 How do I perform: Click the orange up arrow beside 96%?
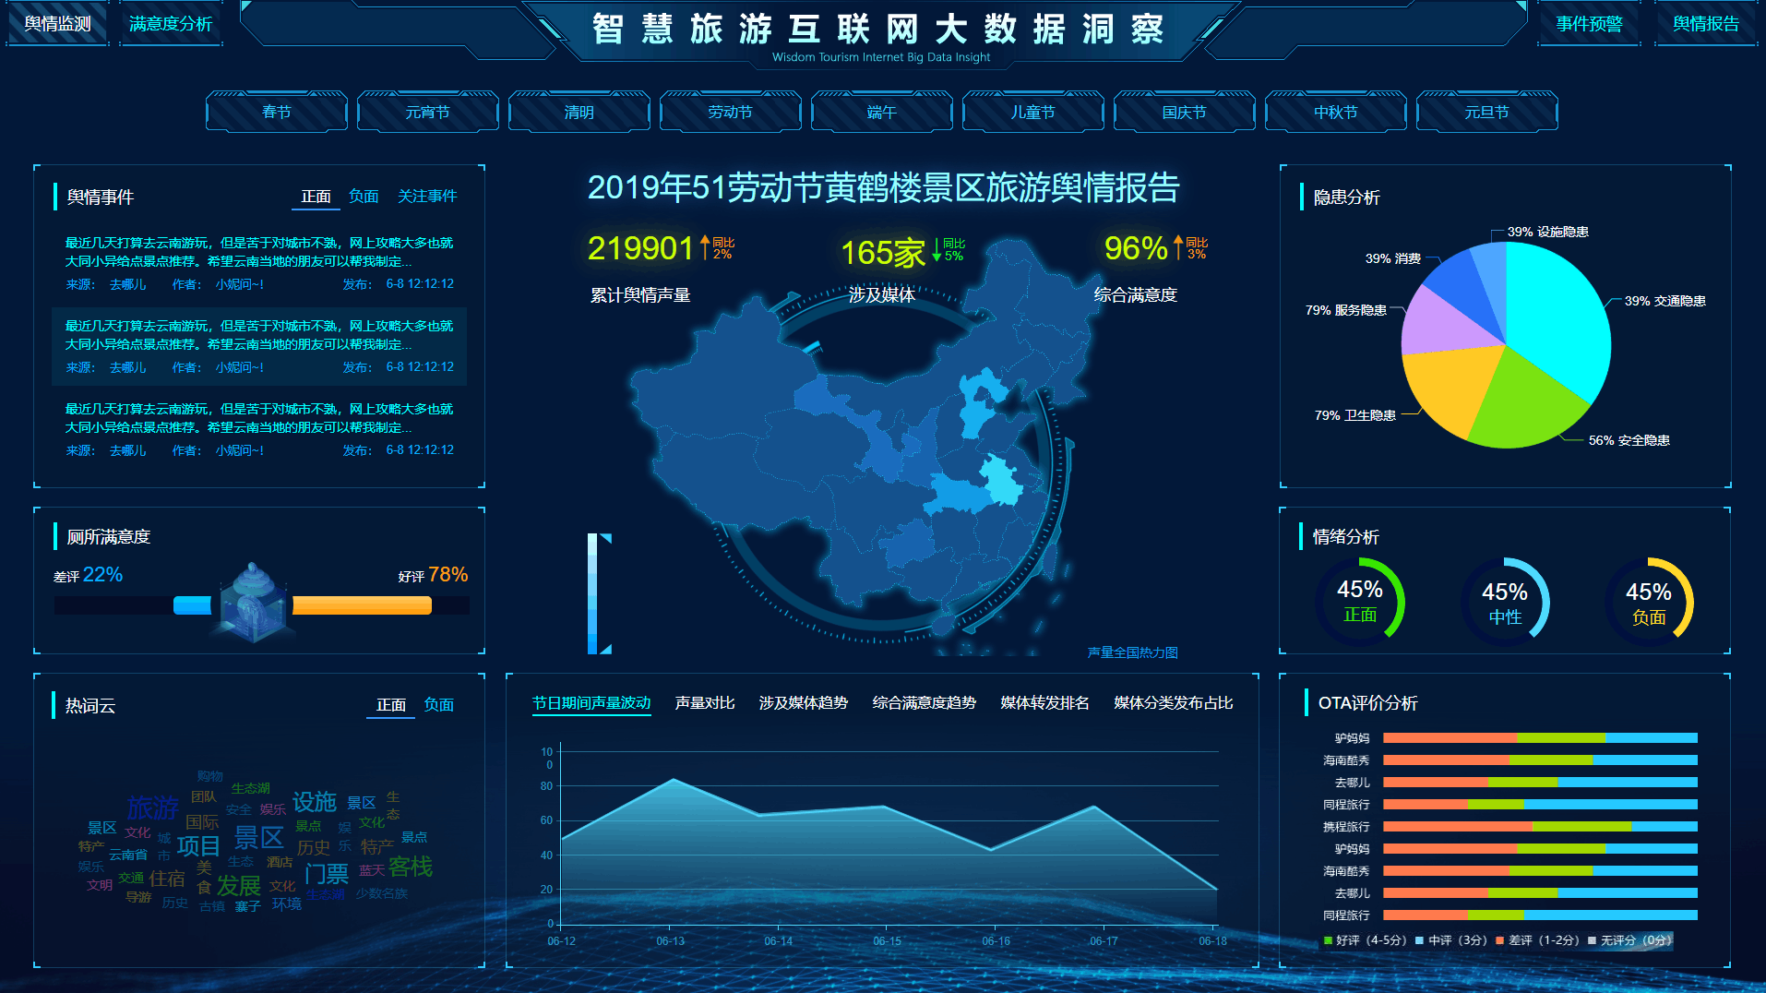point(1178,247)
